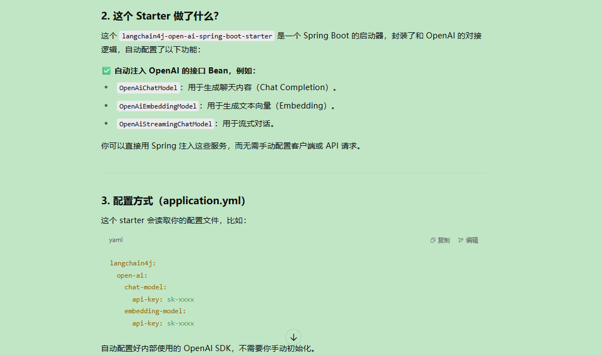Click the text '用于生成文本向量 (Embedding)'
This screenshot has height=355, width=602.
[x=267, y=106]
